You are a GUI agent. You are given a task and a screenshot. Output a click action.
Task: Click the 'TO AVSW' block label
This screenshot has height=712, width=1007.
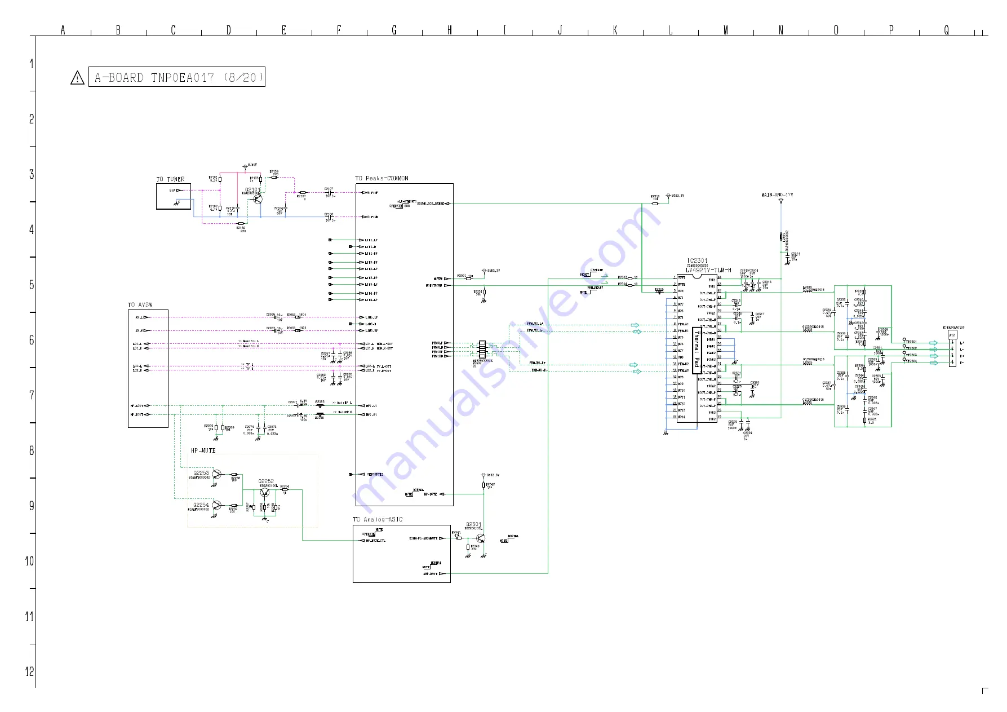tap(140, 305)
